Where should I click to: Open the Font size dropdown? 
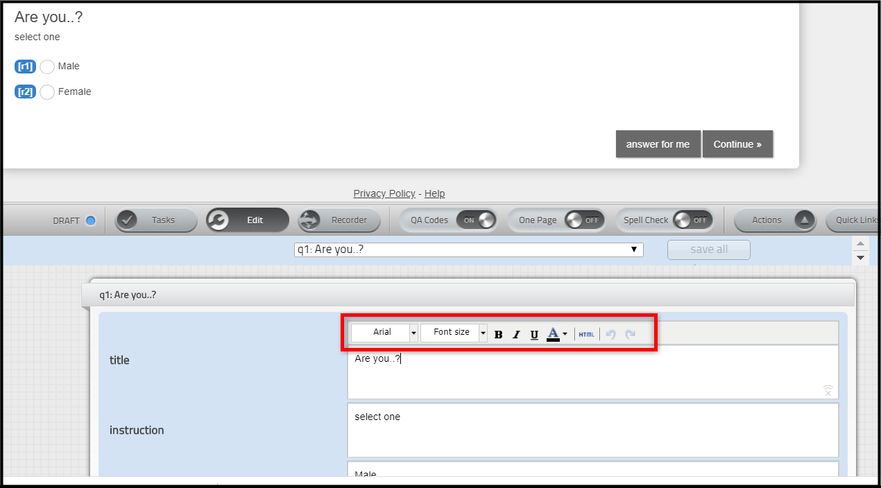click(x=454, y=333)
